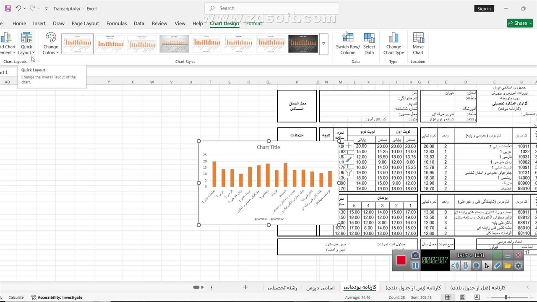Viewport: 537px width, 302px height.
Task: Toggle webcam capture in the recorder toolbar
Action: coord(476,266)
